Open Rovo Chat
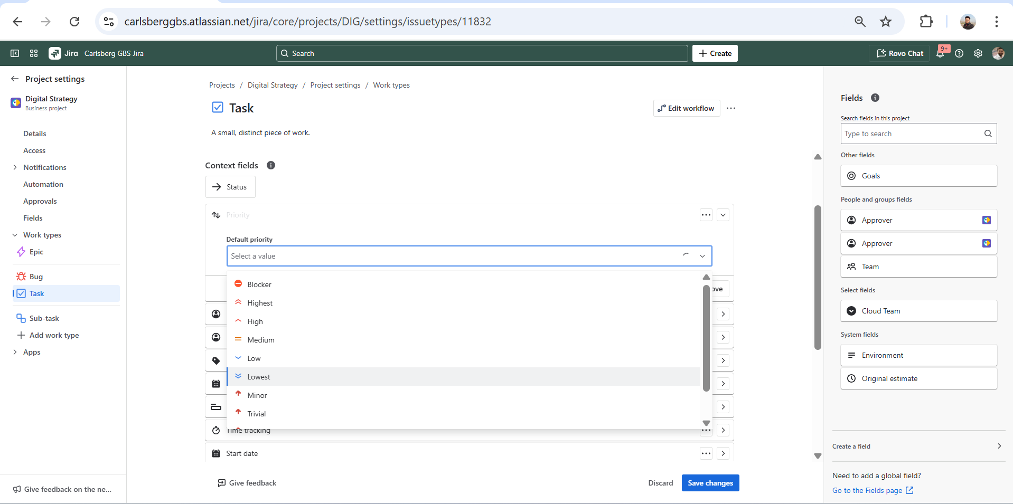 coord(898,53)
